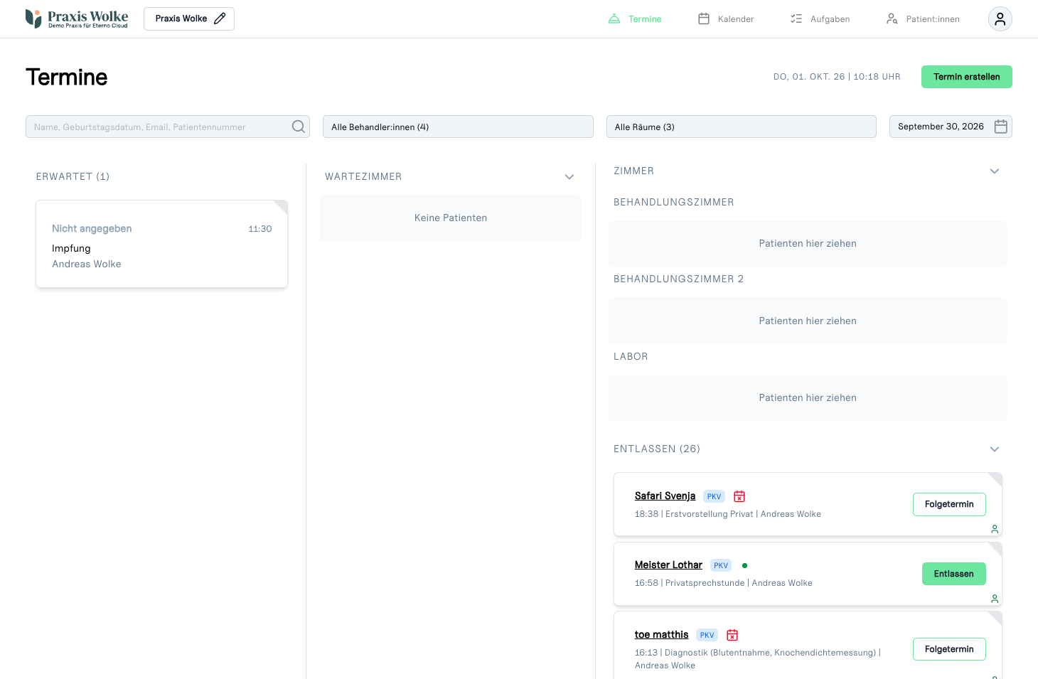The image size is (1038, 679).
Task: Collapse the Entlassen (26) section
Action: (x=995, y=449)
